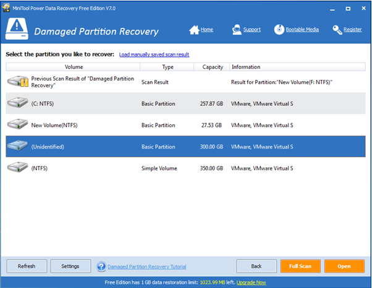Image resolution: width=372 pixels, height=288 pixels.
Task: Click the Support agent icon
Action: tap(237, 30)
